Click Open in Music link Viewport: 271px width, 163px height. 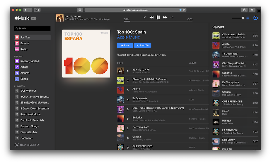click(x=27, y=145)
